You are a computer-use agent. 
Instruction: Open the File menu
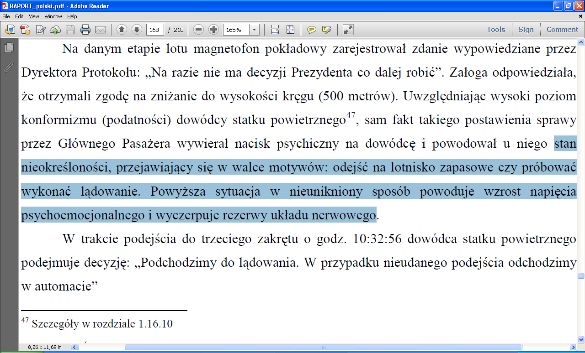coord(6,16)
